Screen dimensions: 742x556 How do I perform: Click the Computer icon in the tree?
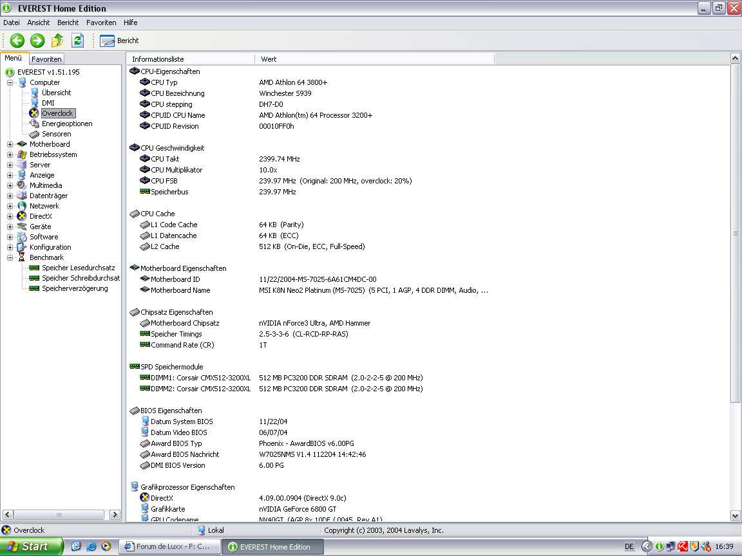[22, 82]
